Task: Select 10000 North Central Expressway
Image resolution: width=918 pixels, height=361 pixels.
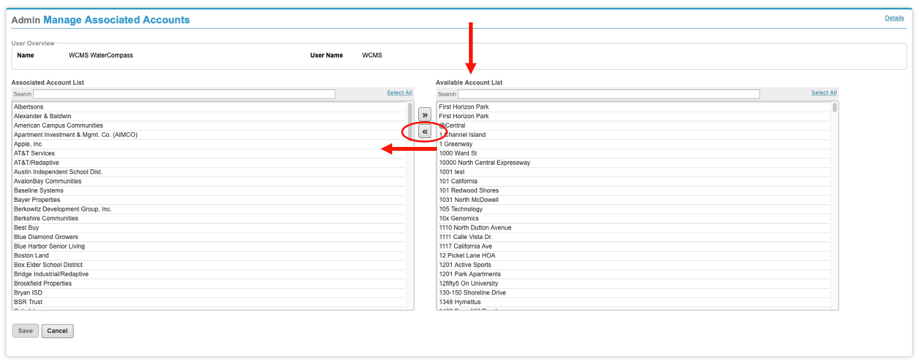Action: tap(634, 162)
